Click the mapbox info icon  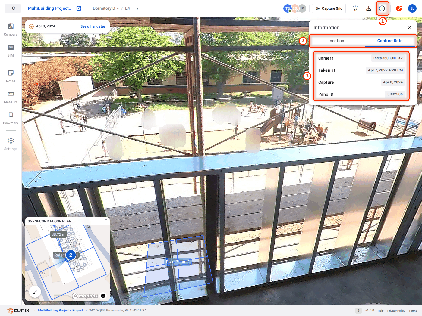click(x=103, y=296)
